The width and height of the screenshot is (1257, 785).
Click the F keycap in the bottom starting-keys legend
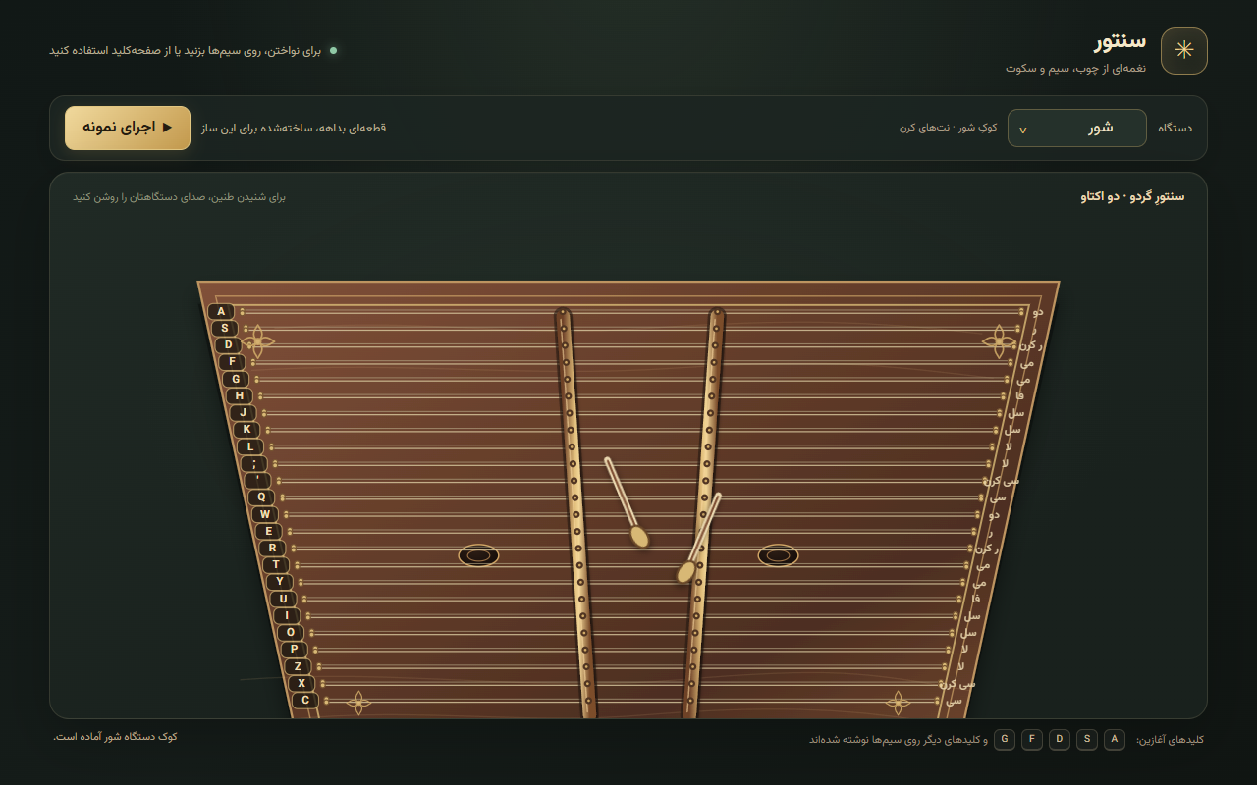point(1032,739)
